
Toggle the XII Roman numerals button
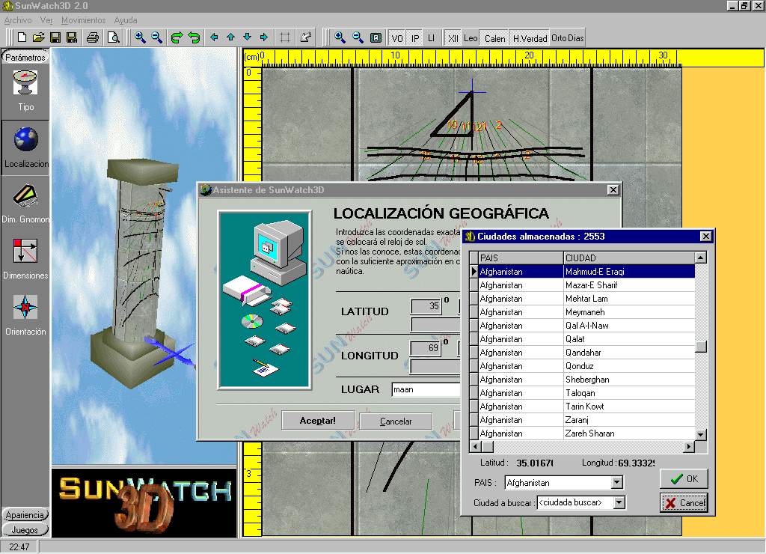tap(453, 38)
